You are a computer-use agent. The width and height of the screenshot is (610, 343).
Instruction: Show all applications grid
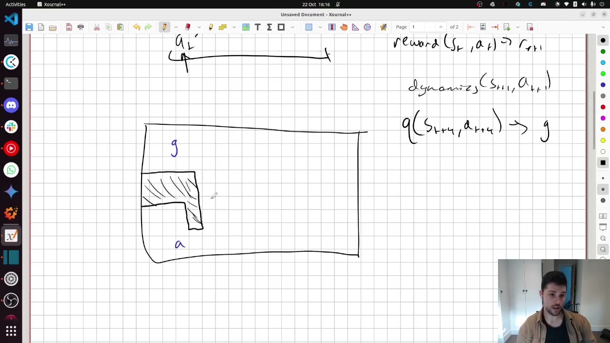[x=11, y=331]
